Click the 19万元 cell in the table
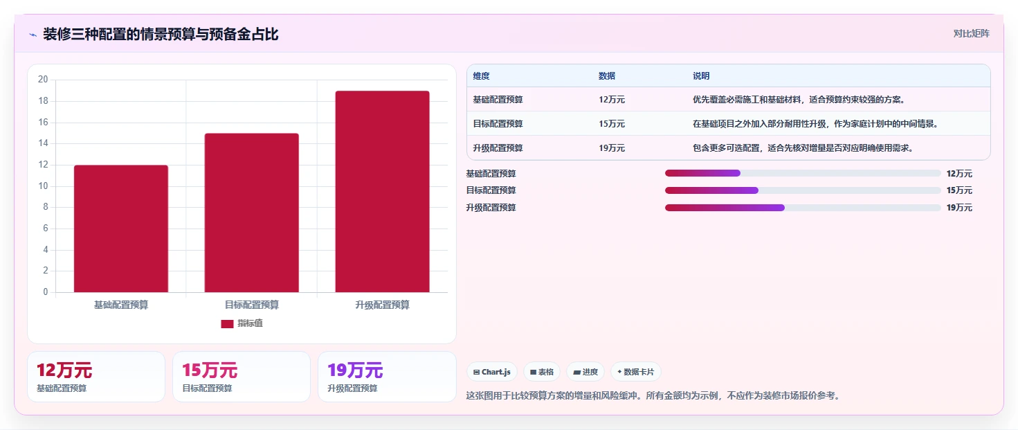This screenshot has height=430, width=1018. pyautogui.click(x=612, y=148)
